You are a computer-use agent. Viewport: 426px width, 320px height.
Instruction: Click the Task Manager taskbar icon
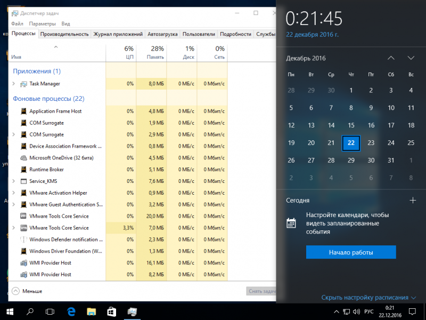coord(132,311)
